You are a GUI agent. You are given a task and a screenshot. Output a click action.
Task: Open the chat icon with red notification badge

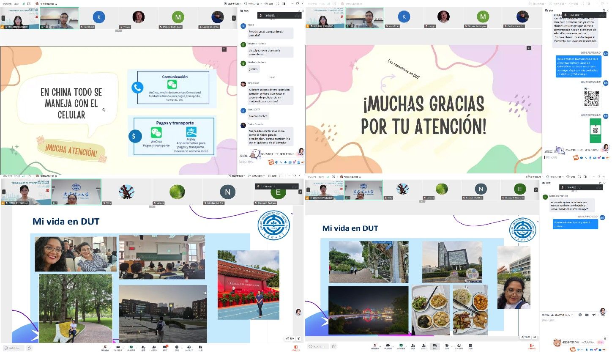pyautogui.click(x=165, y=347)
